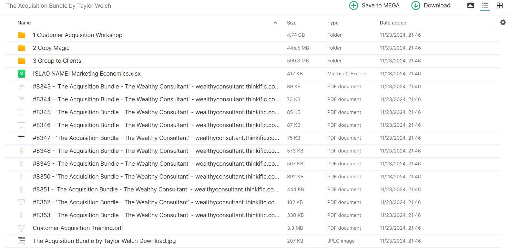Image resolution: width=511 pixels, height=249 pixels.
Task: Open column settings gear icon
Action: [x=503, y=23]
